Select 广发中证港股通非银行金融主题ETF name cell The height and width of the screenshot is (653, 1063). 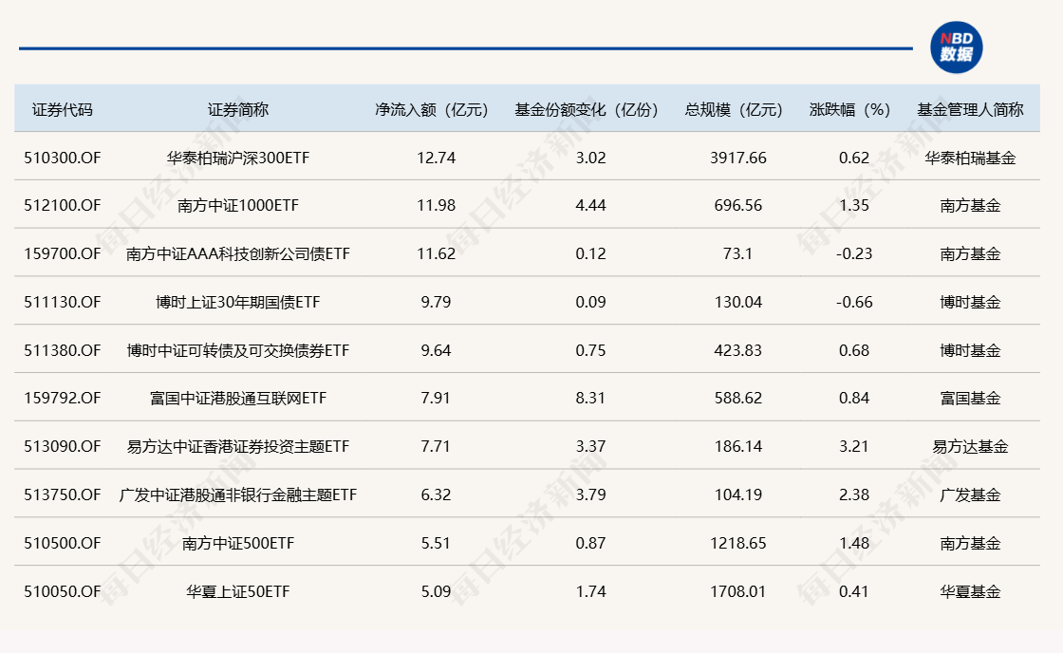pyautogui.click(x=238, y=495)
